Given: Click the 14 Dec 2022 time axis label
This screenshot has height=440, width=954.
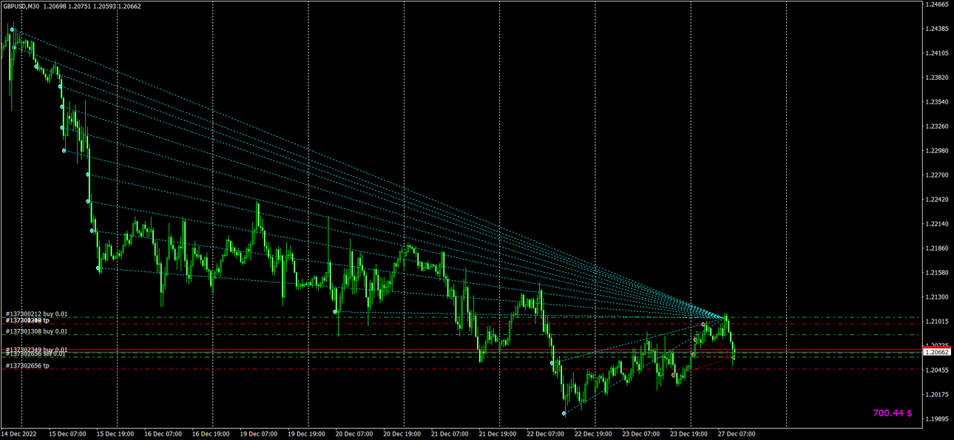Looking at the screenshot, I should click(18, 434).
